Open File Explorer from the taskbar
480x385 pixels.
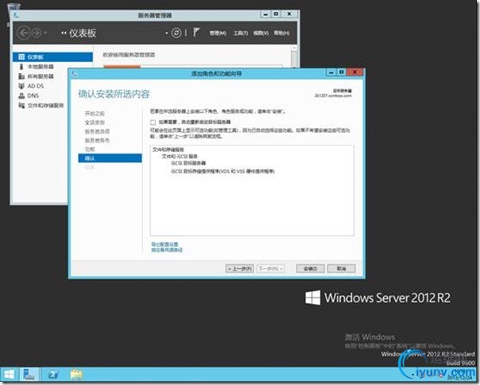pyautogui.click(x=76, y=375)
